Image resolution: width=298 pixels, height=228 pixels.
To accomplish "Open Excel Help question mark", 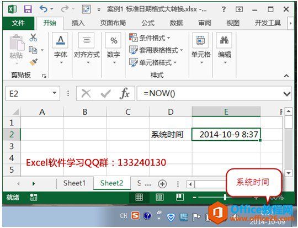I will pyautogui.click(x=223, y=9).
